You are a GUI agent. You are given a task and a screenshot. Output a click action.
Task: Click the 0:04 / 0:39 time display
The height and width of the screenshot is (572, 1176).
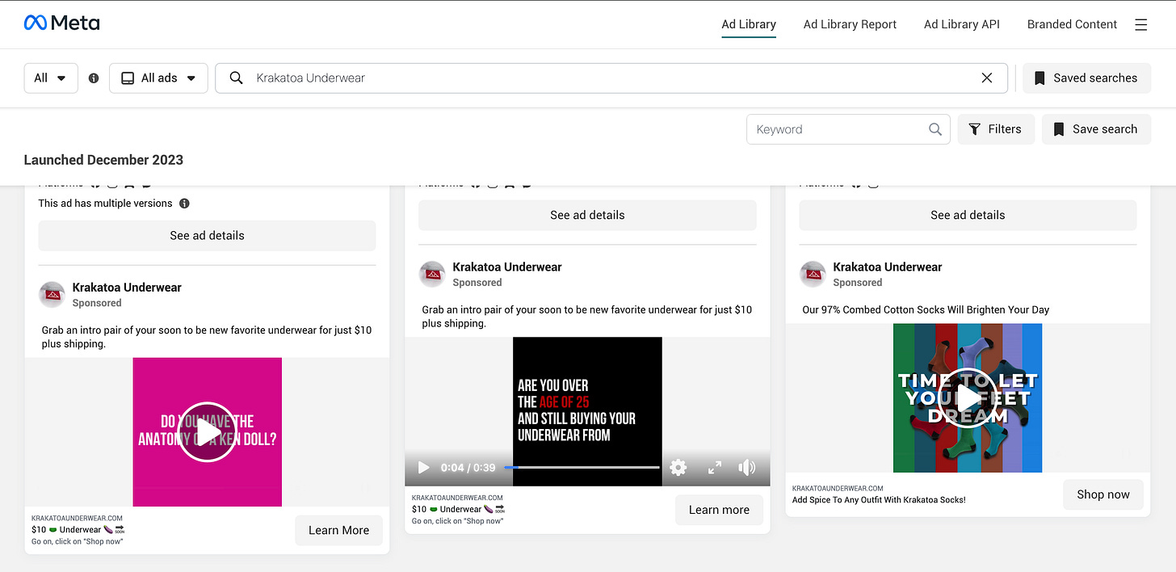[x=468, y=468]
